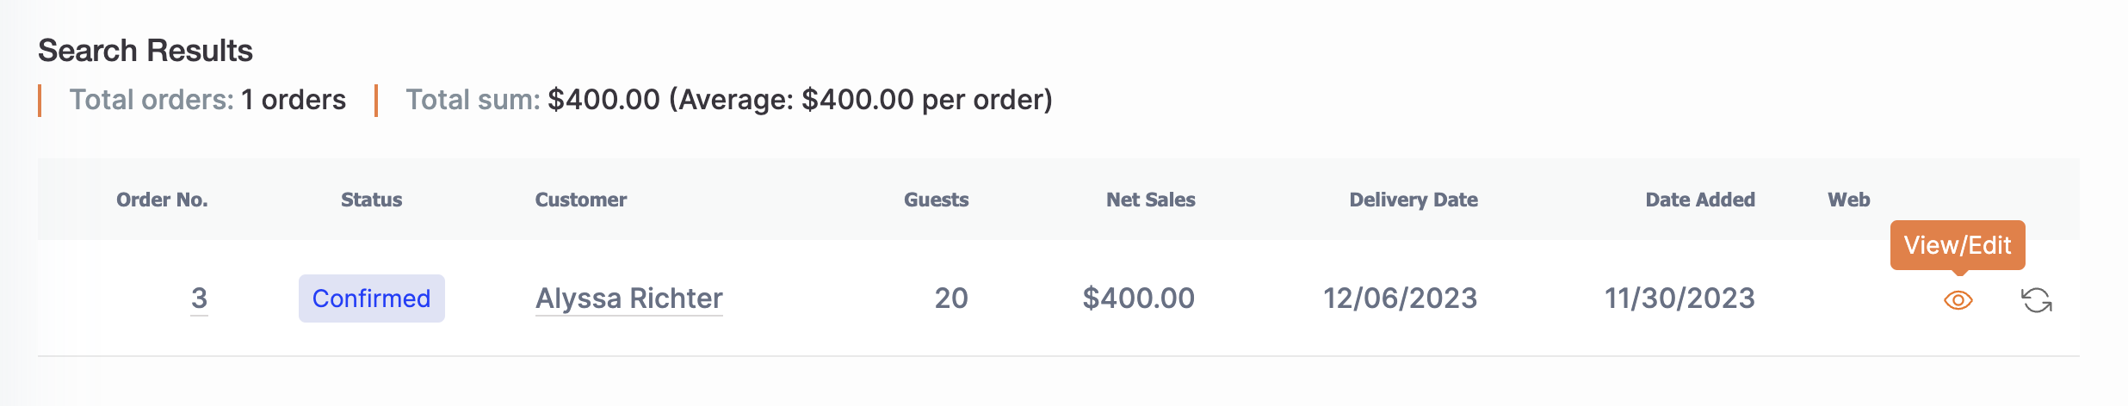Screen dimensions: 2128x406
Task: Click the circular arrows reorder icon
Action: point(2037,300)
